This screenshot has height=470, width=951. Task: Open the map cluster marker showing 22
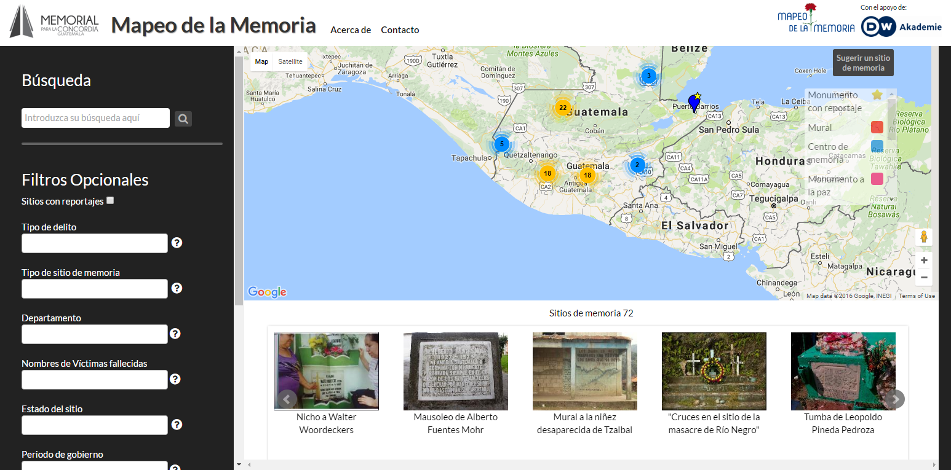coord(563,108)
